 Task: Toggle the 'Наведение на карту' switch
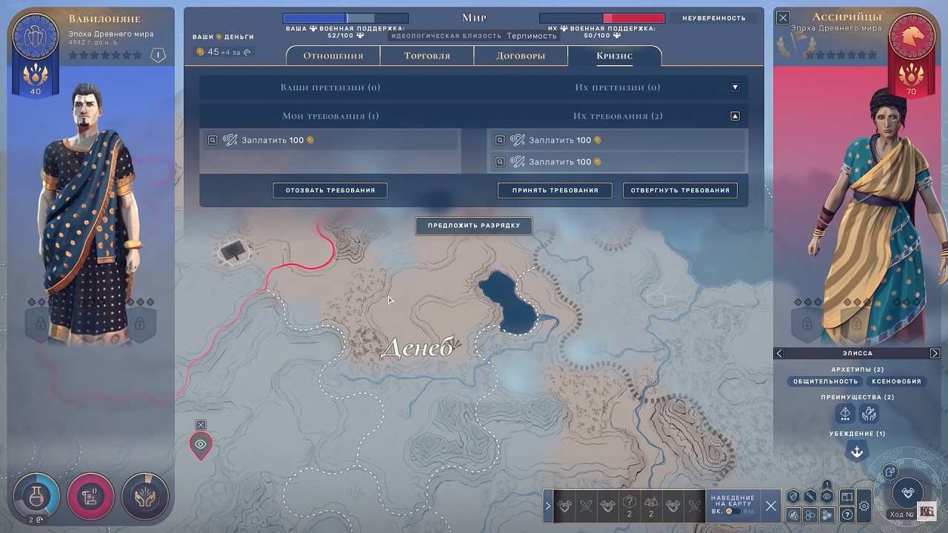point(732,511)
